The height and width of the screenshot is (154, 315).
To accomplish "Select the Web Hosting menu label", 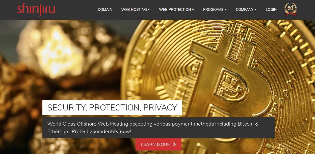I will point(134,10).
